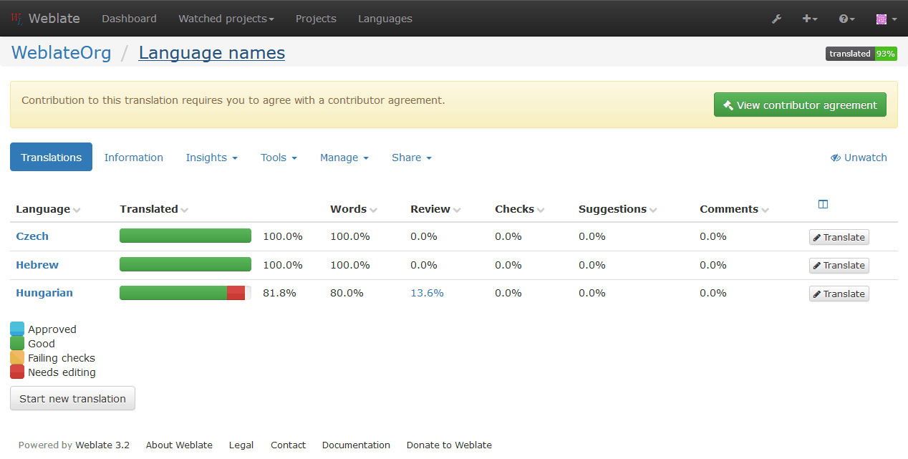Sort by Checks column

pyautogui.click(x=520, y=209)
